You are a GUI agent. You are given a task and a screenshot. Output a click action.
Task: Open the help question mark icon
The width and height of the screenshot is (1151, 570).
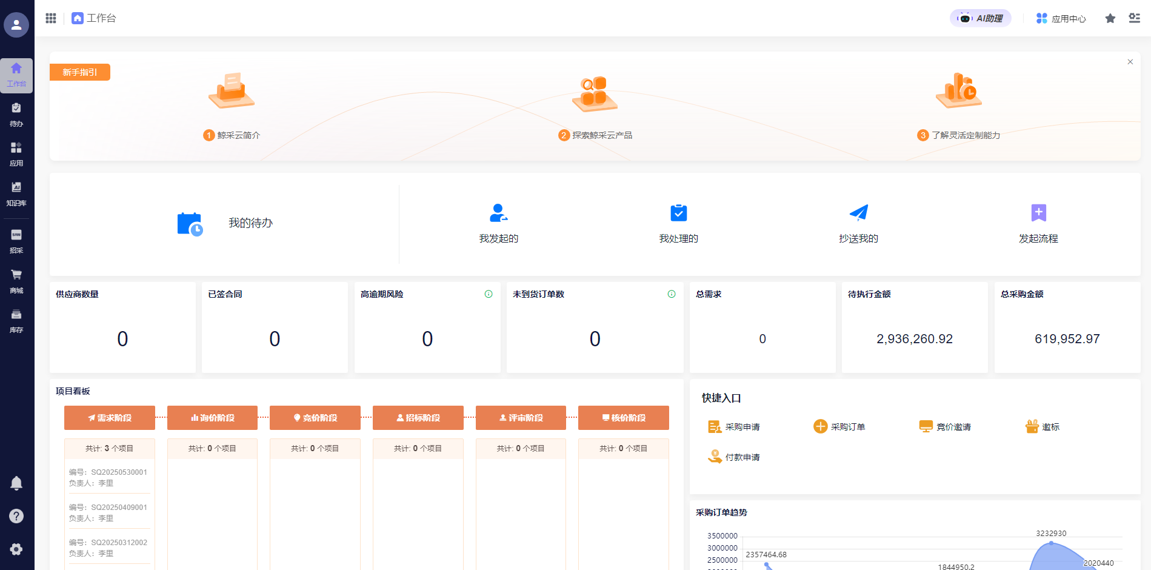pos(16,516)
